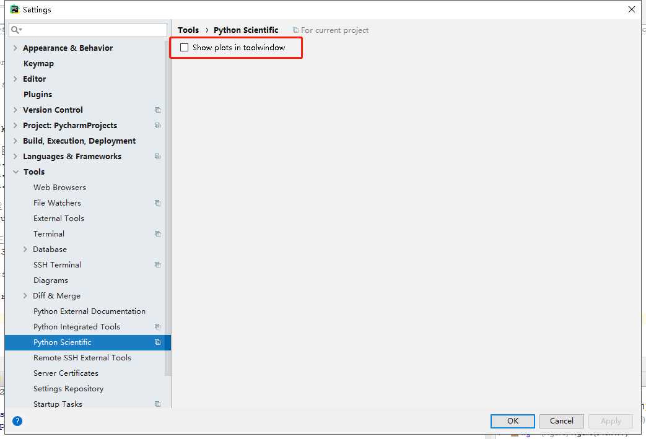
Task: Expand the Diff & Merge arrow
Action: pyautogui.click(x=25, y=296)
